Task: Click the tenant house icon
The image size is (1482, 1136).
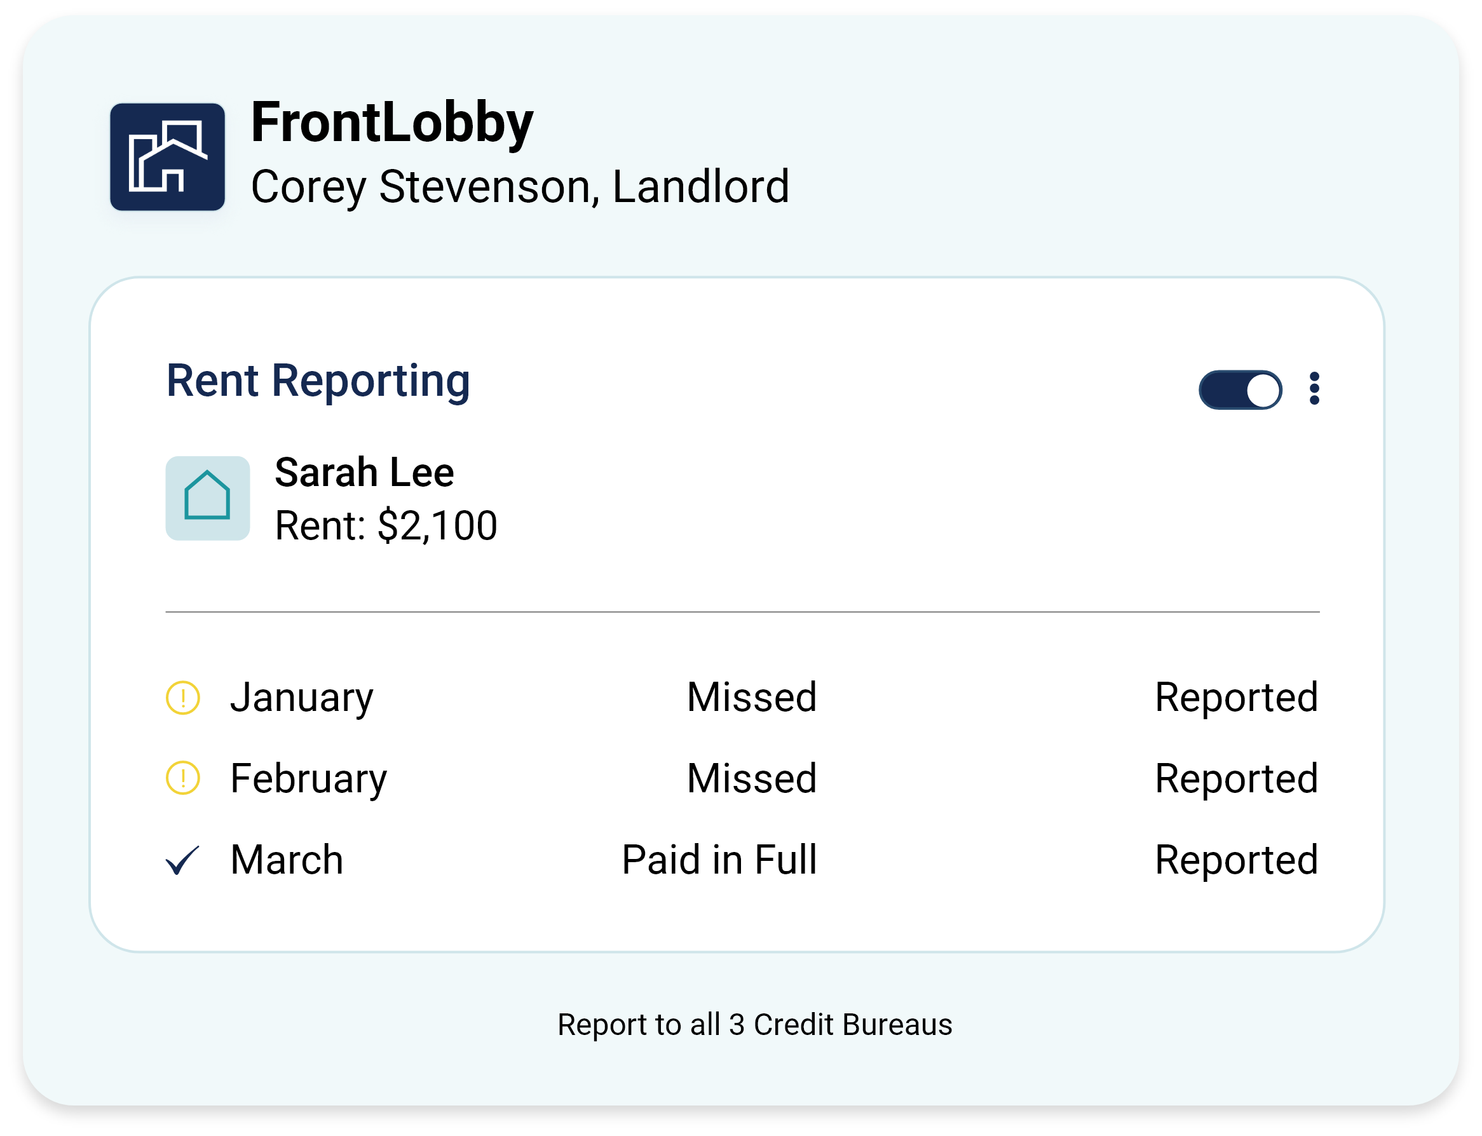Action: (208, 498)
